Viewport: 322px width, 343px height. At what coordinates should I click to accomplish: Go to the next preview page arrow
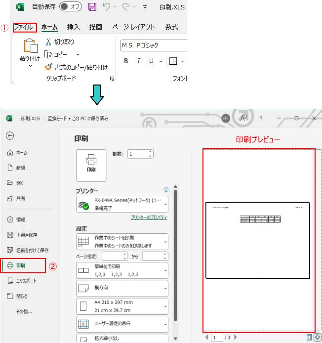point(236,337)
